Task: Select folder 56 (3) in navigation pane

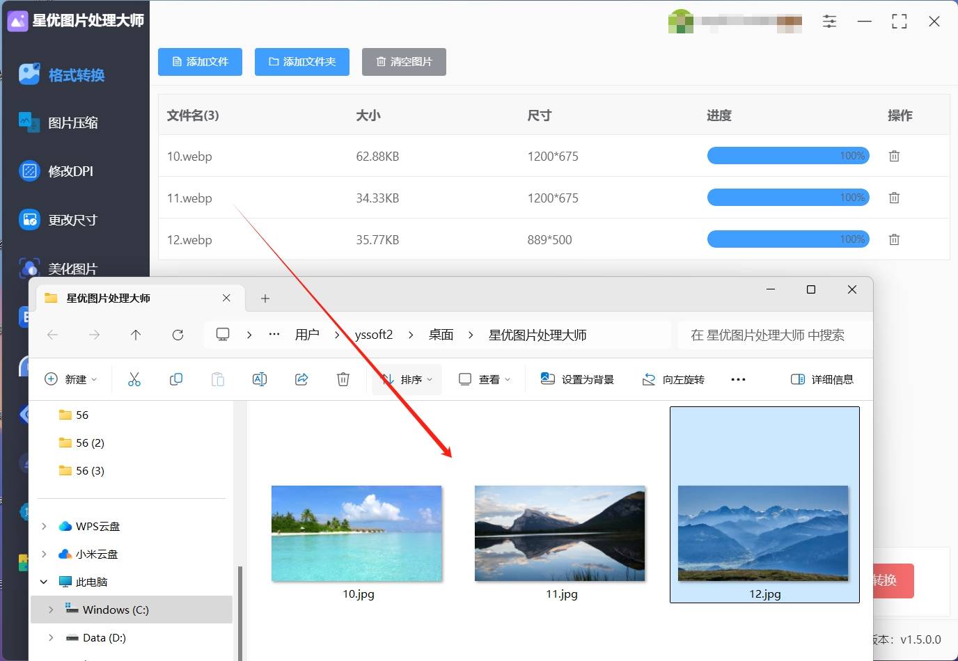Action: [x=82, y=470]
